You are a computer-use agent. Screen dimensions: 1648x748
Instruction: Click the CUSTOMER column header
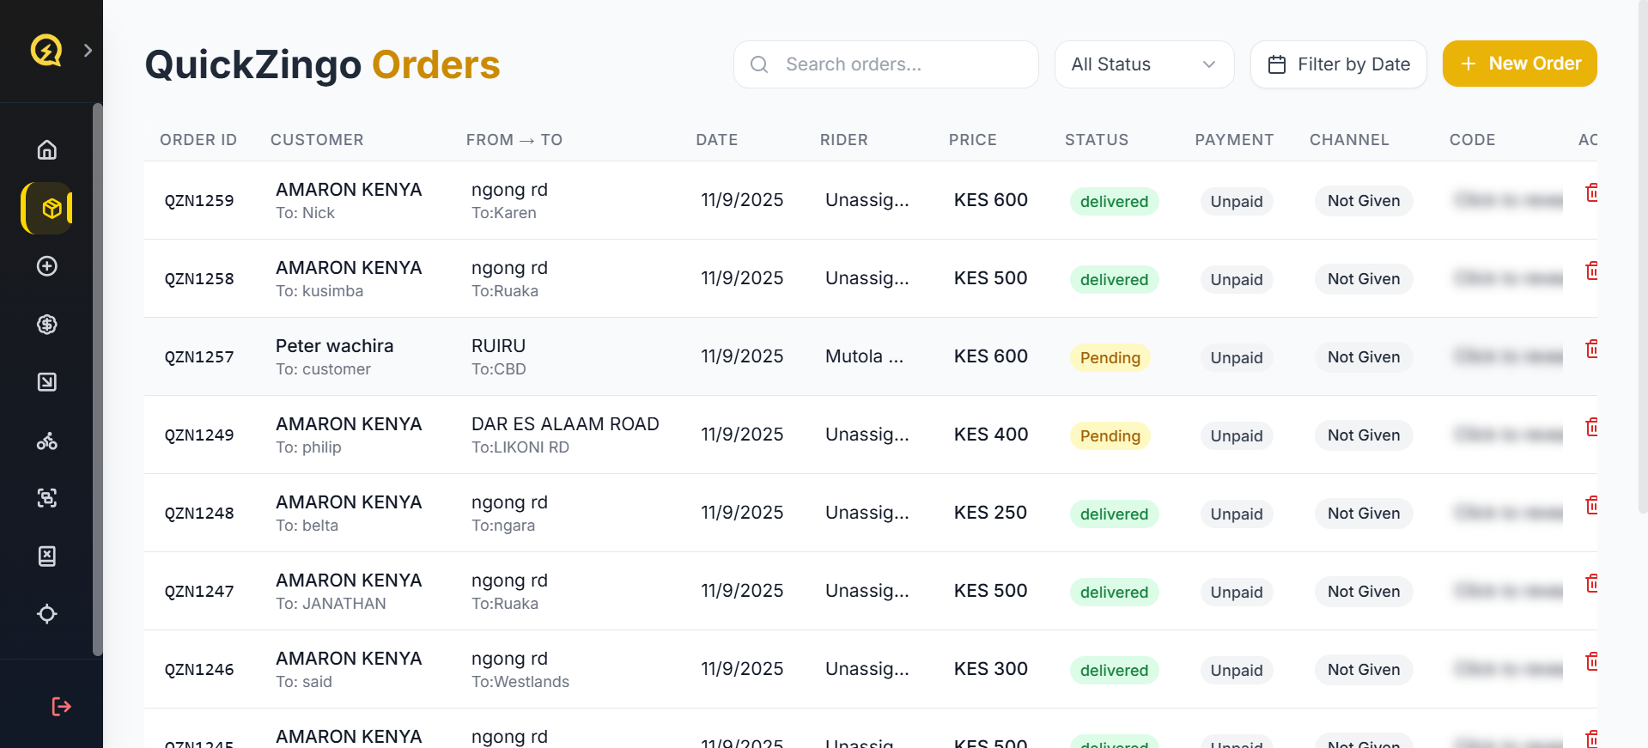(x=317, y=140)
